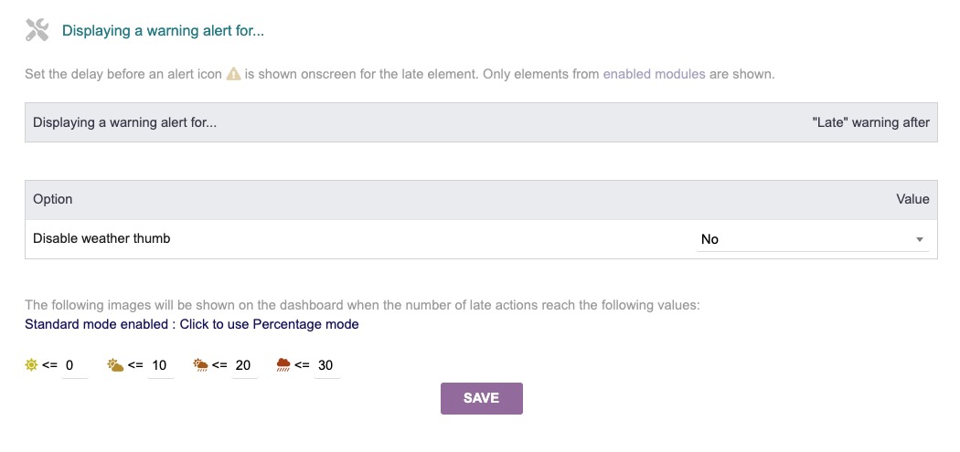The image size is (960, 452).
Task: Click the dark heavy rain cloud icon
Action: [x=283, y=365]
